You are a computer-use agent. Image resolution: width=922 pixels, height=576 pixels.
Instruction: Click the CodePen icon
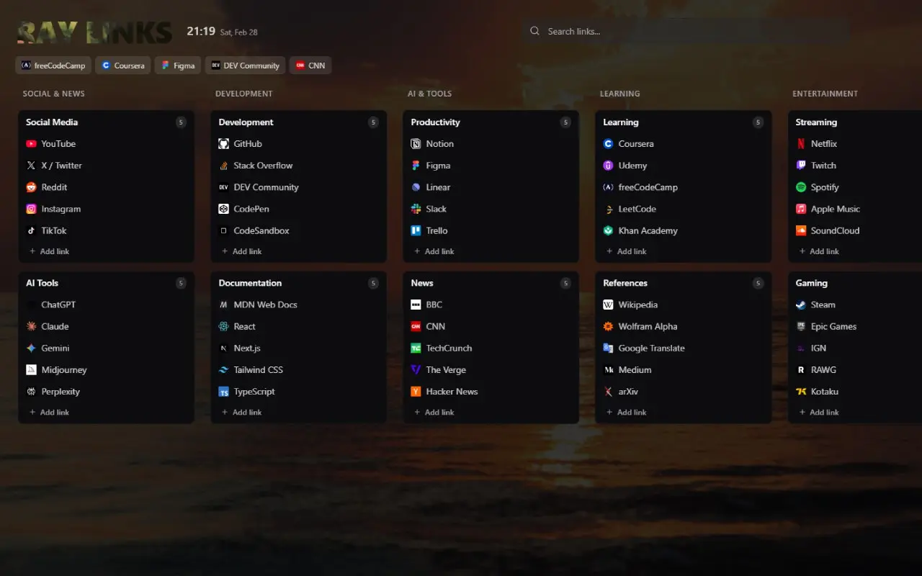(x=223, y=209)
